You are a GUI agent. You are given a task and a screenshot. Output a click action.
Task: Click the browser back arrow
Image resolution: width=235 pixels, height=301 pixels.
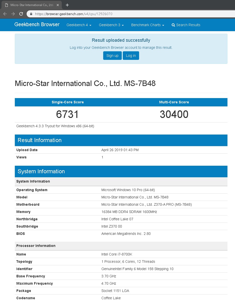(x=5, y=14)
